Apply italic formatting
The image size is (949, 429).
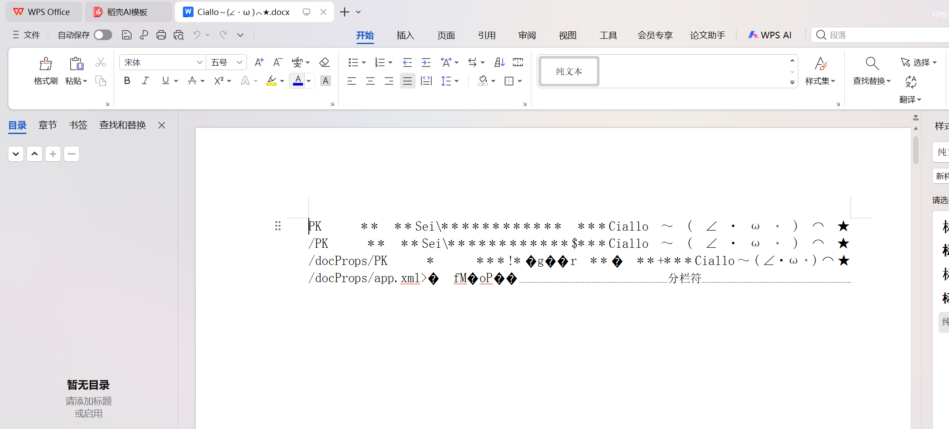(145, 81)
